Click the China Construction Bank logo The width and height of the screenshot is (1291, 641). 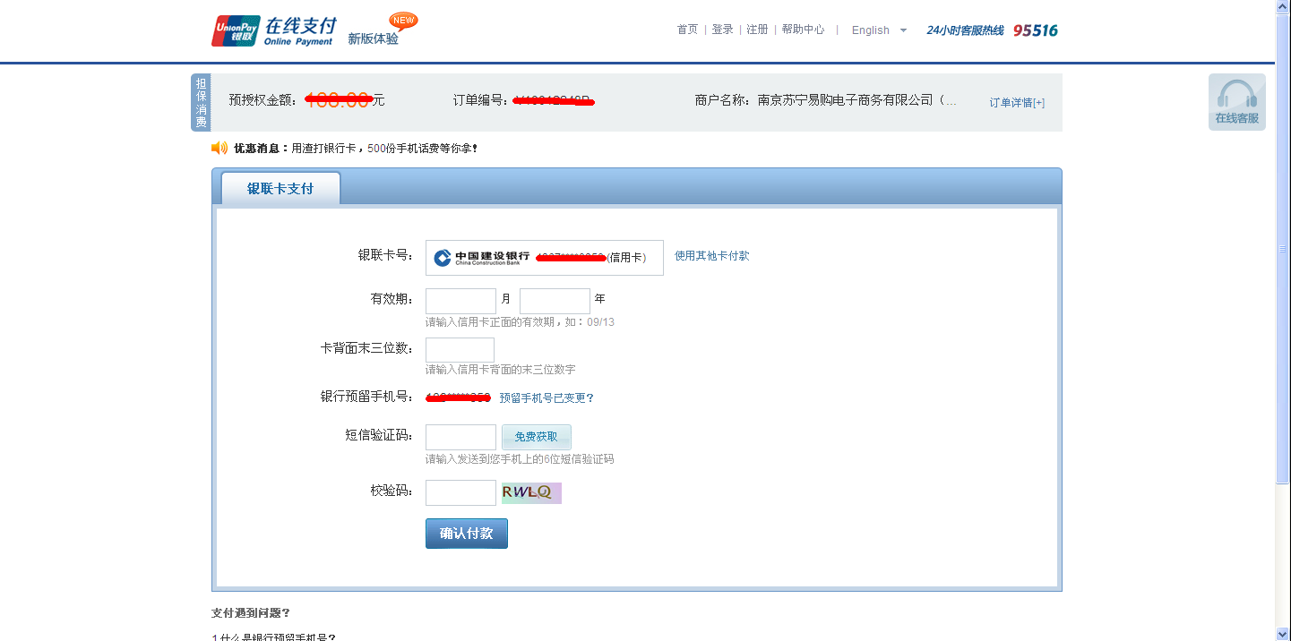click(443, 258)
